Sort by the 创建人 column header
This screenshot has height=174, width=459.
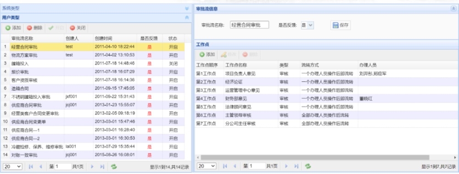point(79,38)
